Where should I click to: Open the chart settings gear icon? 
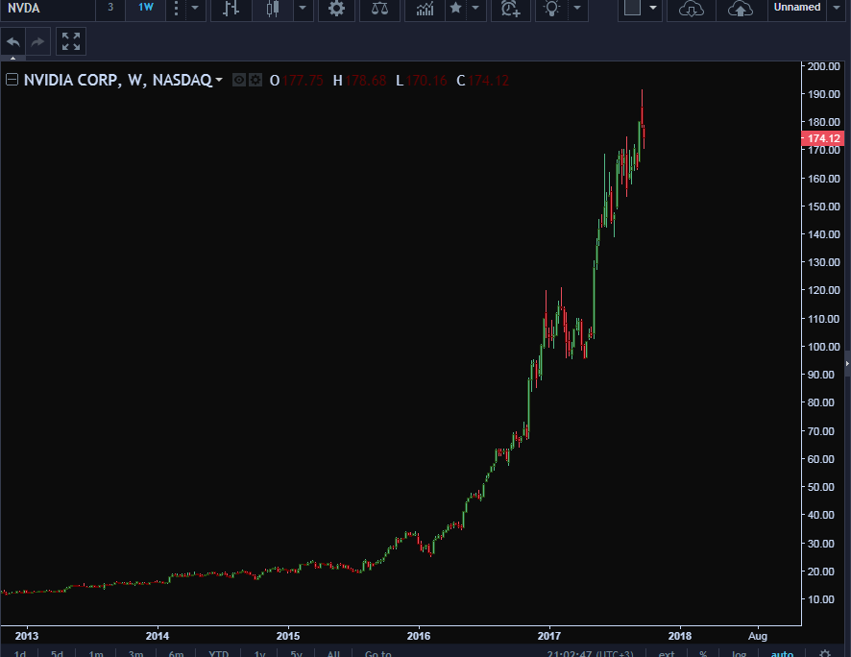point(335,9)
